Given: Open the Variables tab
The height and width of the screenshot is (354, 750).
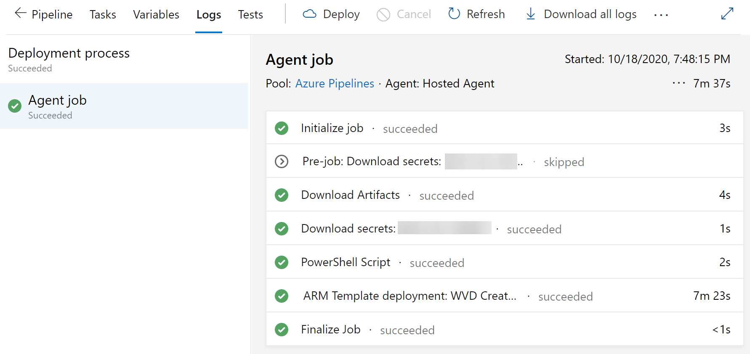Looking at the screenshot, I should (156, 15).
